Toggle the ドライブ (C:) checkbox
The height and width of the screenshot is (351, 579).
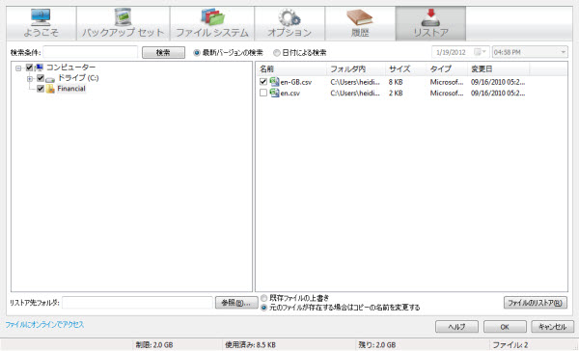pyautogui.click(x=41, y=78)
